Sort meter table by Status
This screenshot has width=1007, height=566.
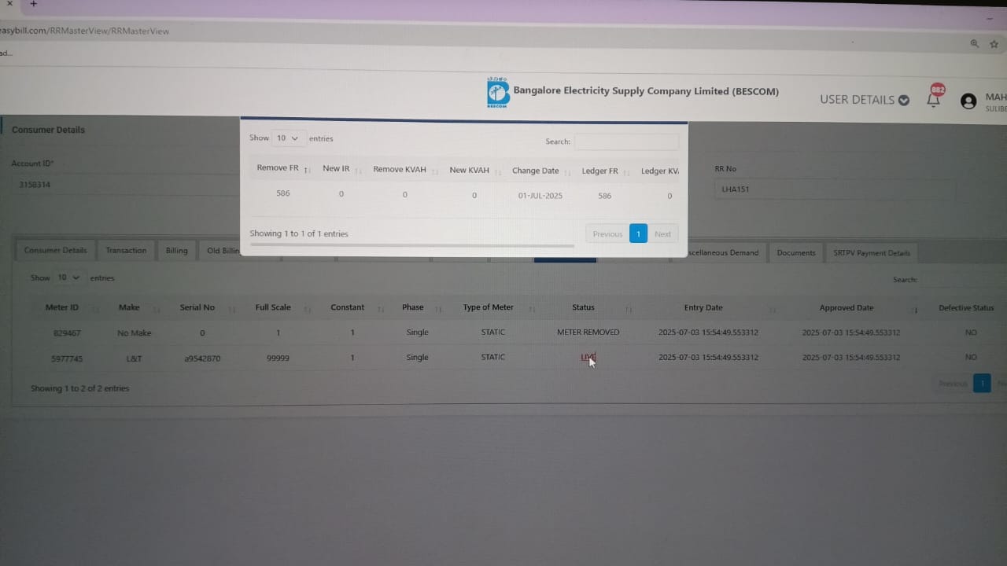click(584, 307)
